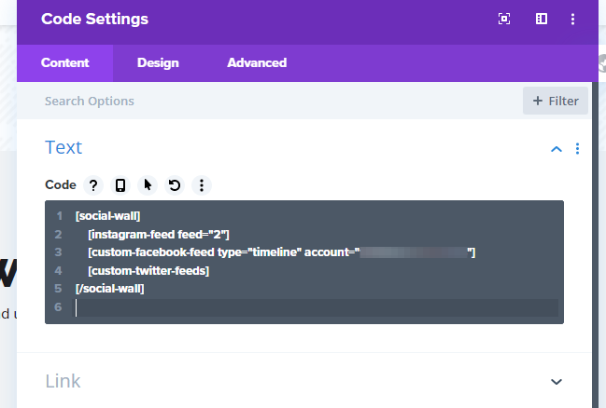The image size is (606, 408).
Task: Click the custom-twitter-feeds line
Action: 148,271
